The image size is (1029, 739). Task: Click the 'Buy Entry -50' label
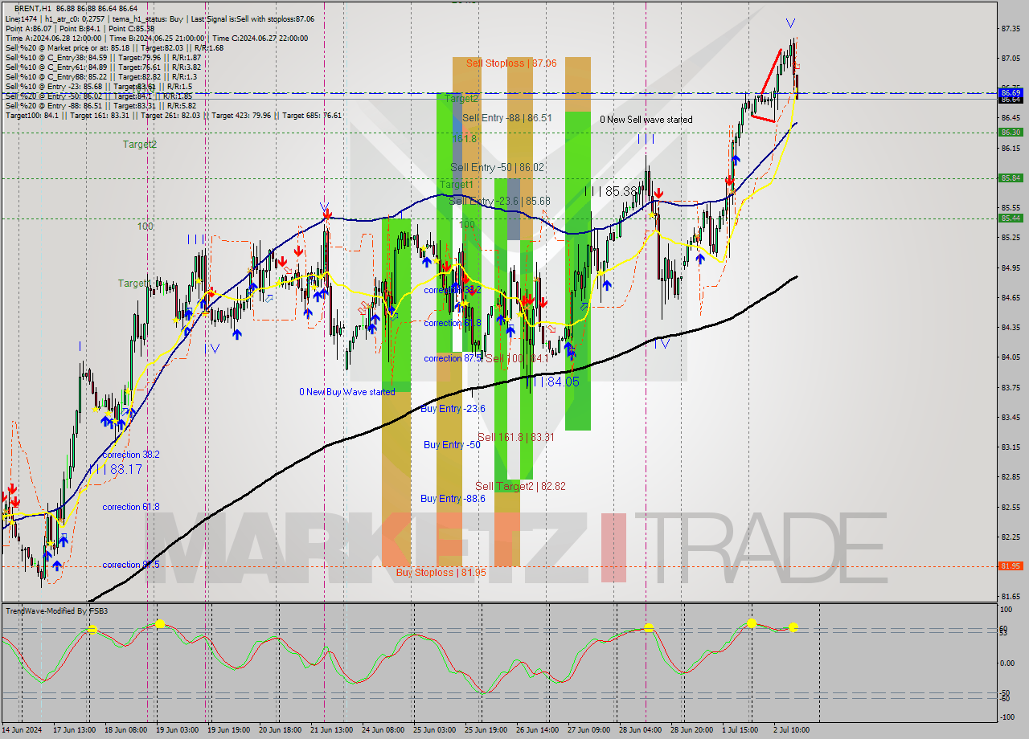pyautogui.click(x=452, y=444)
